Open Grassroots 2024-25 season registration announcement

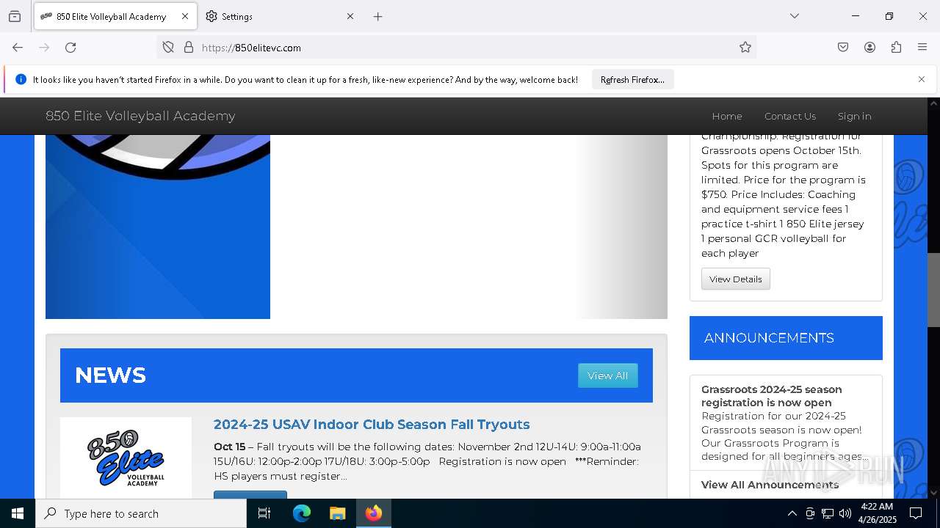click(772, 396)
